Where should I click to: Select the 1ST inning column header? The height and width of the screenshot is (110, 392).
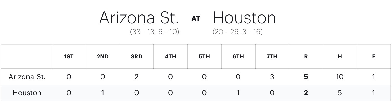point(69,57)
